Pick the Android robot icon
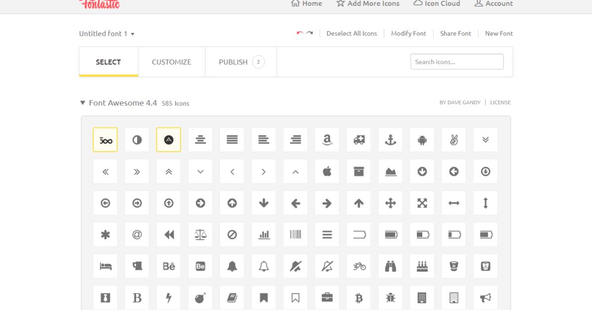This screenshot has width=592, height=310. tap(422, 140)
